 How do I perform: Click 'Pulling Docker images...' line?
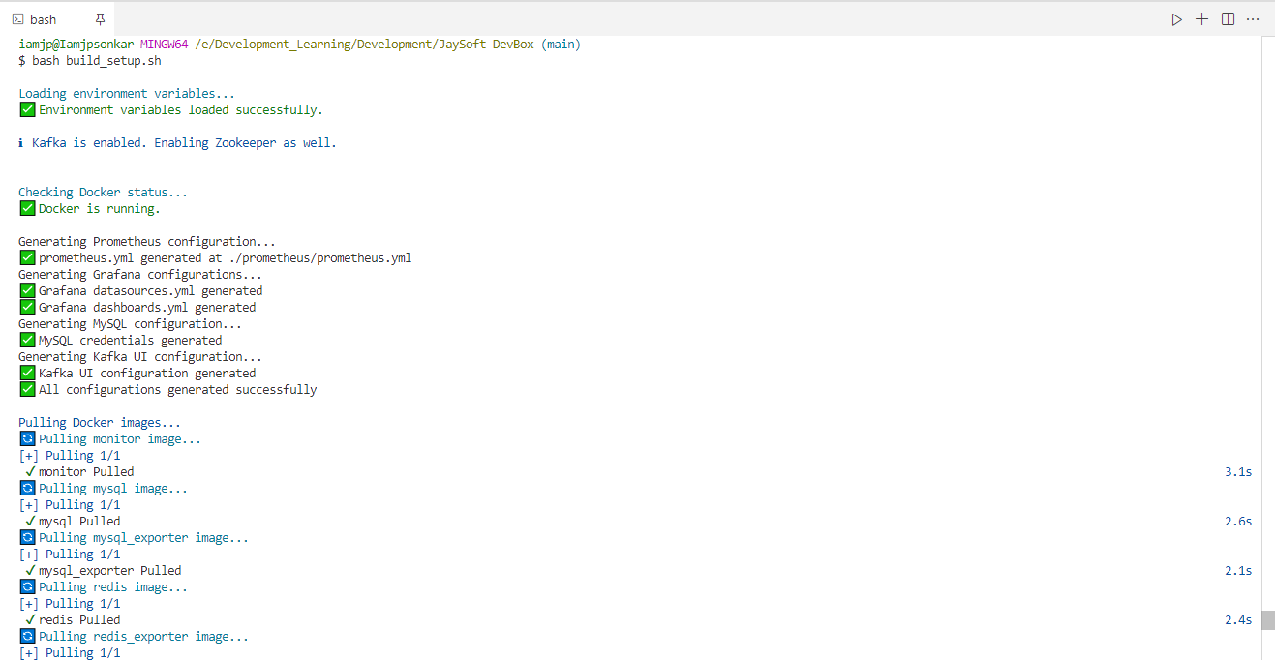[x=100, y=423]
